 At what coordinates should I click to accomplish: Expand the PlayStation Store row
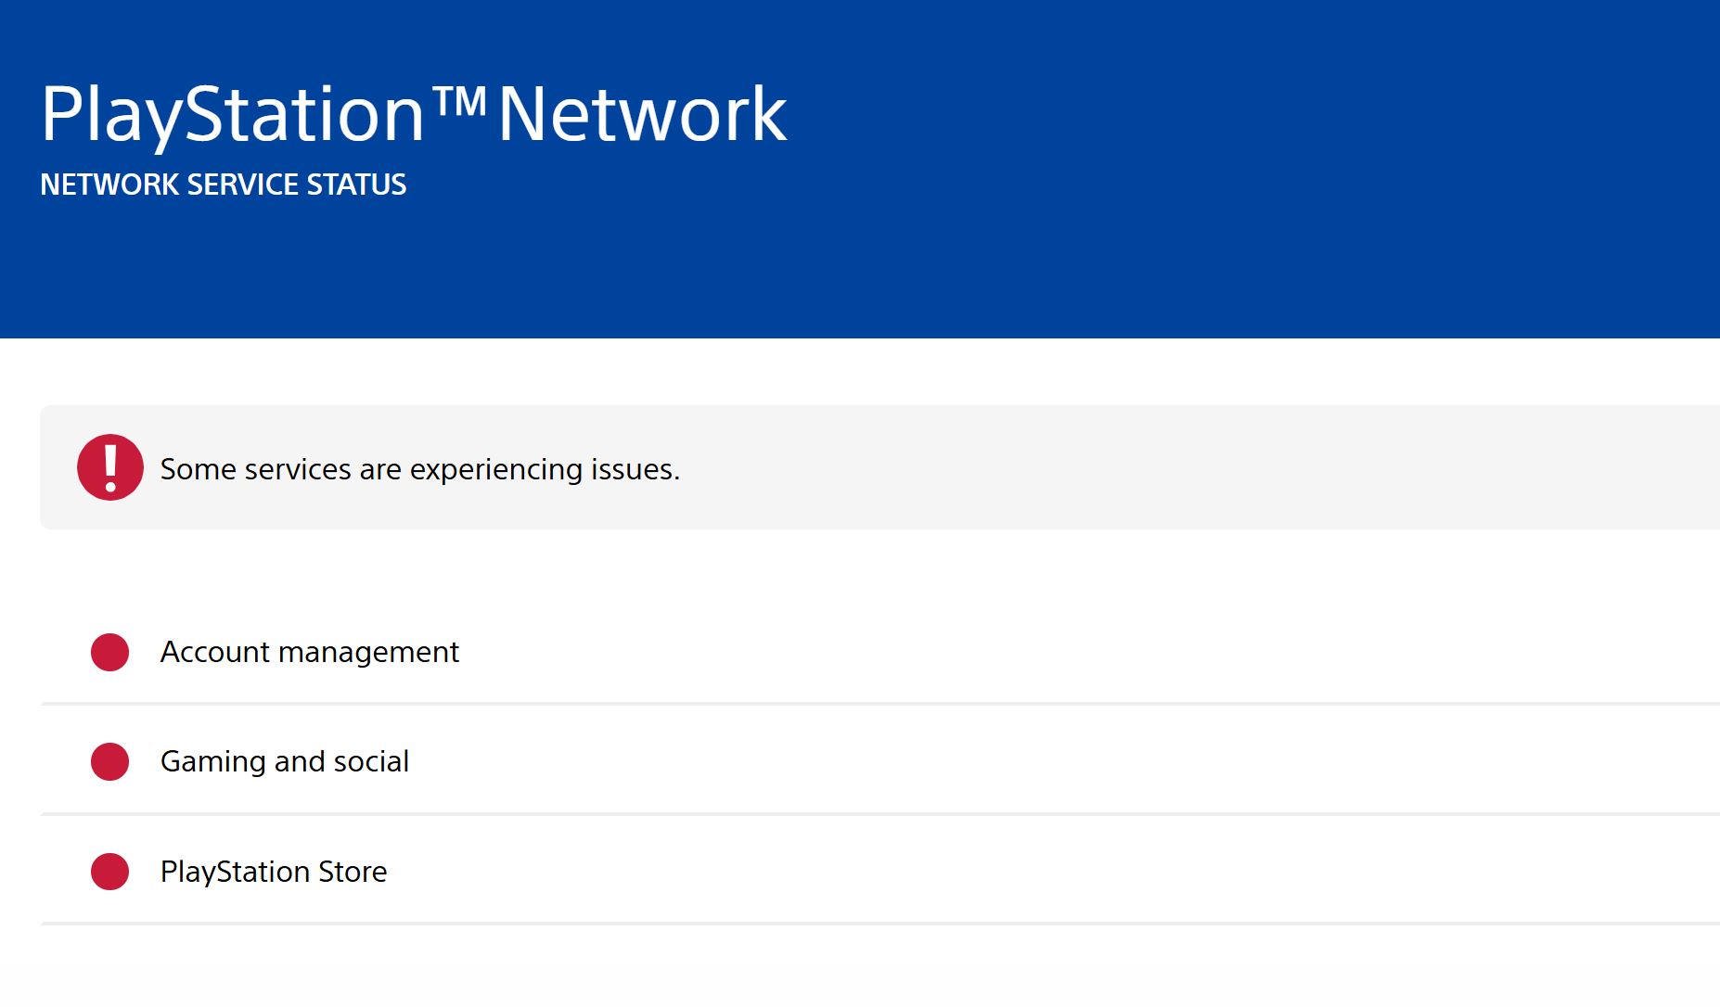tap(880, 872)
